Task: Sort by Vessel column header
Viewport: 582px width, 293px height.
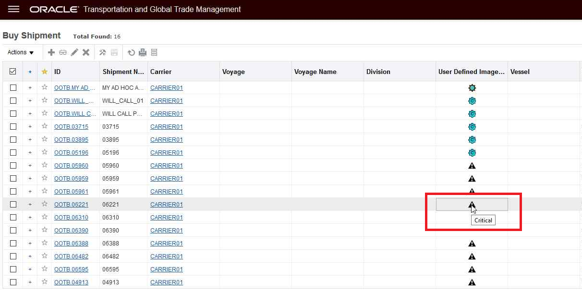Action: [x=520, y=72]
